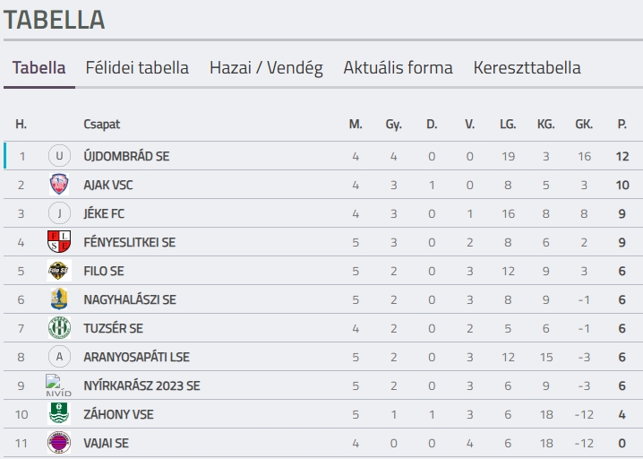
Task: Select the Tabella tab
Action: click(39, 68)
